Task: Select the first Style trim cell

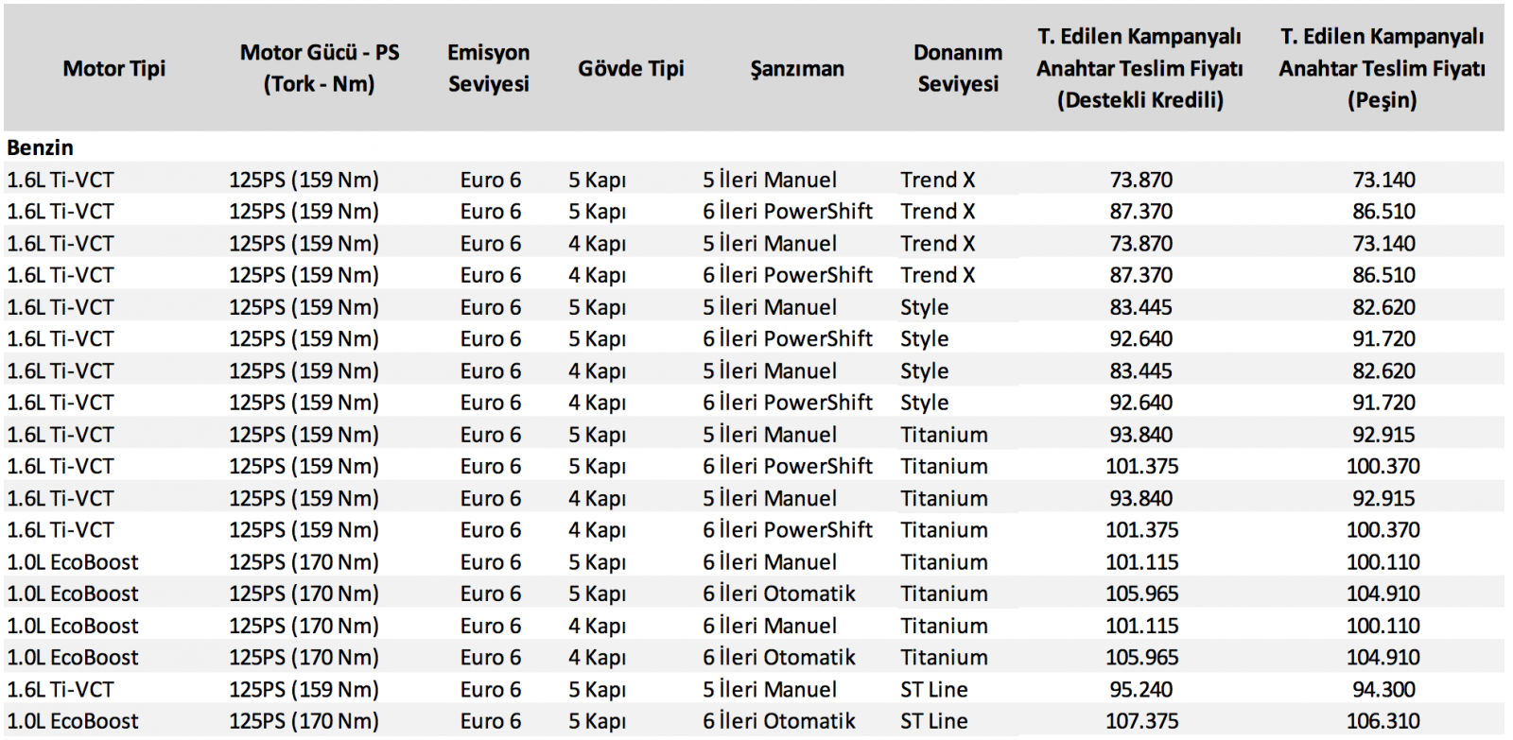Action: coord(925,308)
